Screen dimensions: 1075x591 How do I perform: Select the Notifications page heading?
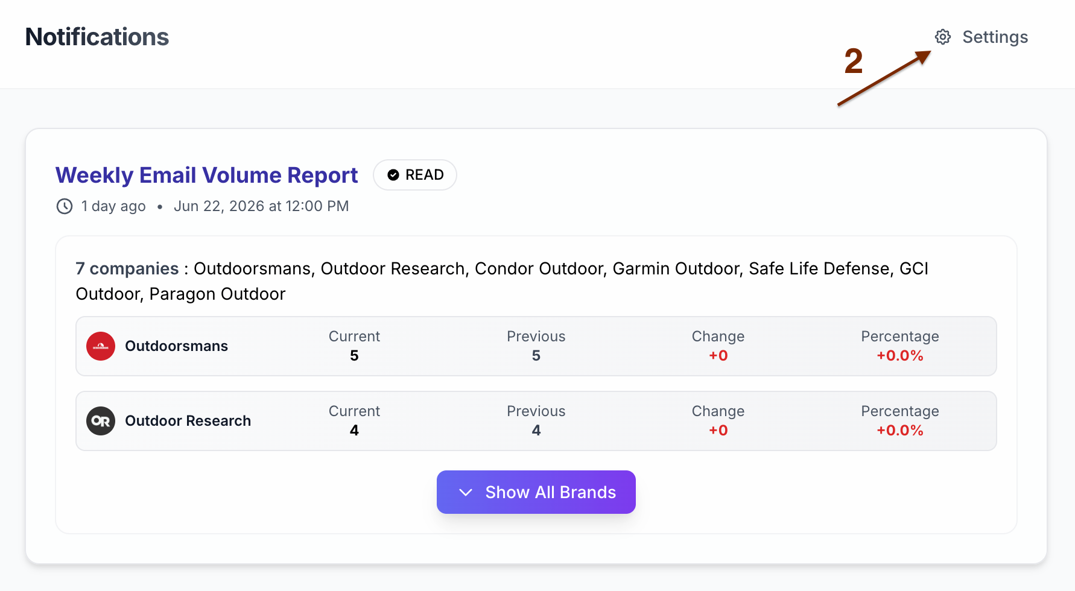[97, 37]
